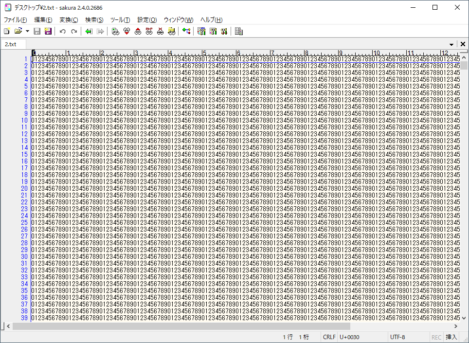Click line number 39 in the gutter
The image size is (469, 343).
click(x=24, y=318)
